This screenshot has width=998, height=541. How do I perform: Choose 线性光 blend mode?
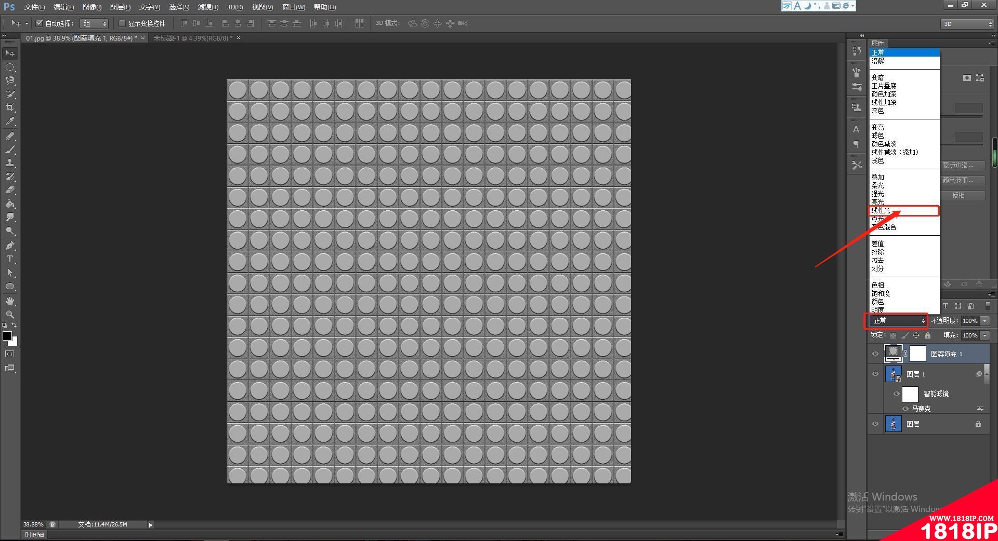(x=904, y=210)
